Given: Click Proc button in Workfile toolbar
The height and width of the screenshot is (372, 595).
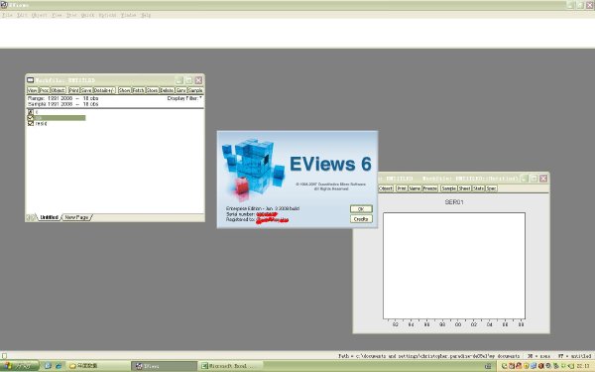Looking at the screenshot, I should tap(45, 90).
